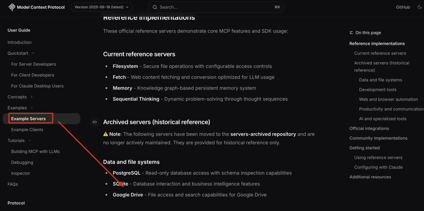This screenshot has width=424, height=211.
Task: Open the Google Drive server link
Action: (x=128, y=194)
